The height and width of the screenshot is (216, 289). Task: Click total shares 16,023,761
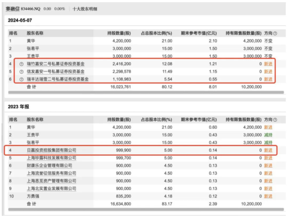click(x=121, y=87)
